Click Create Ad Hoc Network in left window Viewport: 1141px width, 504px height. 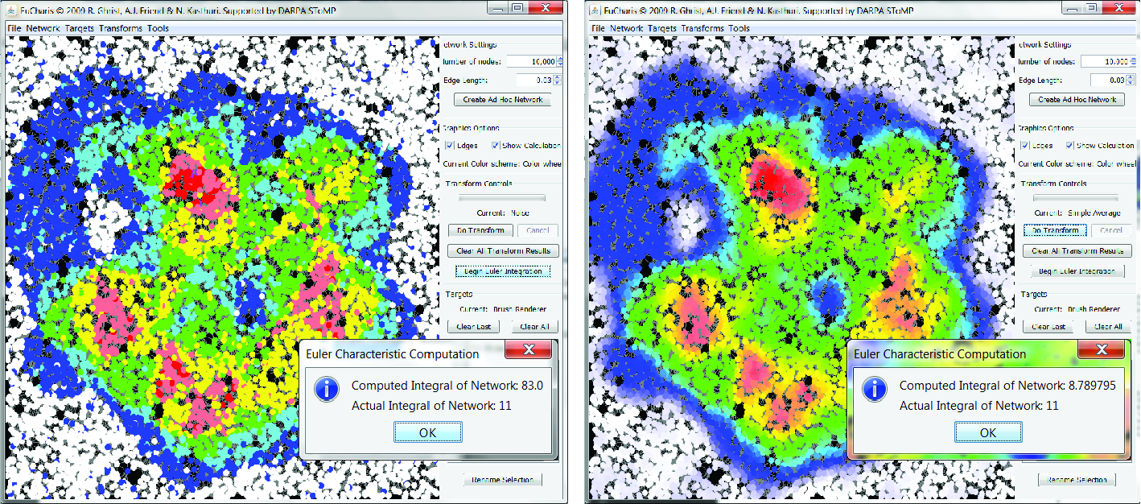pyautogui.click(x=503, y=100)
